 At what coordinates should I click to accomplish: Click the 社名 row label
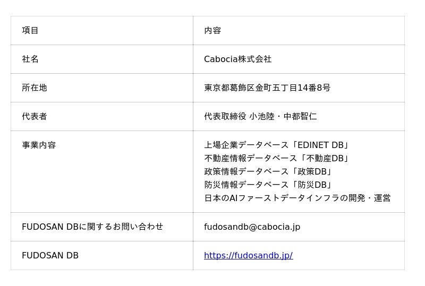pos(30,59)
